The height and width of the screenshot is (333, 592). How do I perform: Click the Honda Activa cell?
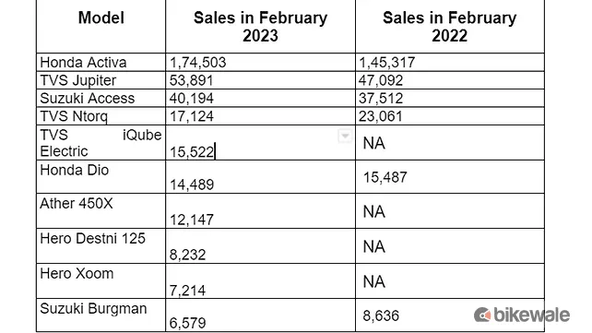(x=101, y=63)
